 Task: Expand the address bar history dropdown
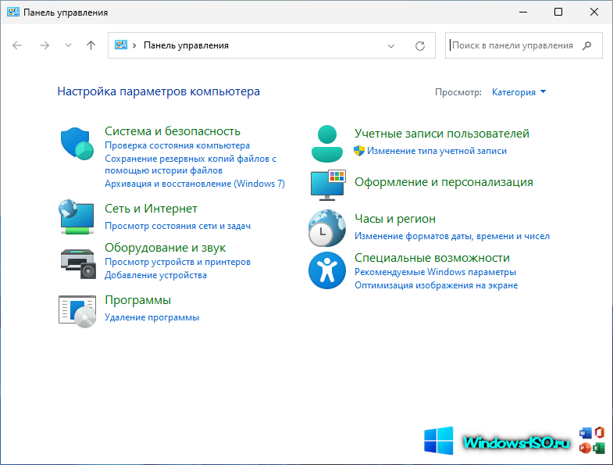[391, 46]
